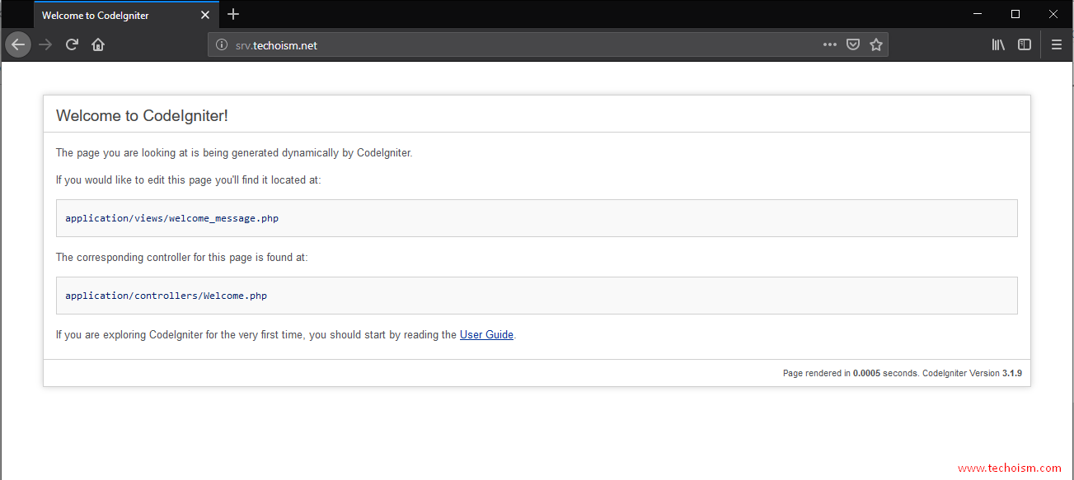Toggle the sidebar view icon
Image resolution: width=1074 pixels, height=480 pixels.
pos(1025,44)
